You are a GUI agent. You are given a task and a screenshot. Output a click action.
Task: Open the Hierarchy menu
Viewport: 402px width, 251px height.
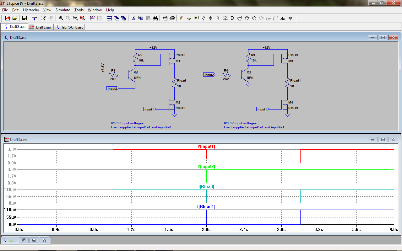[31, 10]
